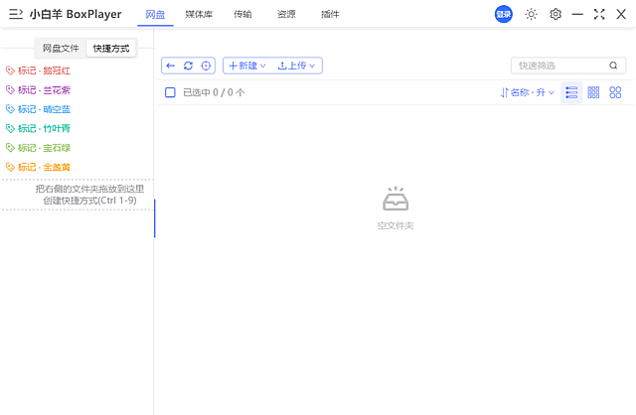This screenshot has width=636, height=415.
Task: Expand the 新建 dropdown
Action: [x=247, y=66]
